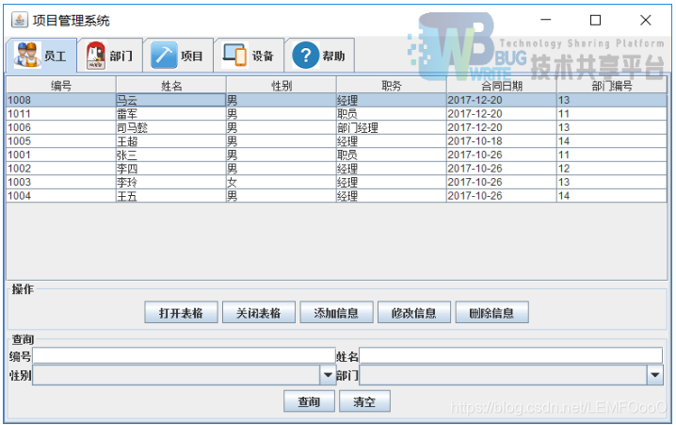The height and width of the screenshot is (425, 676).
Task: Open the 性别 combo box field
Action: point(185,375)
